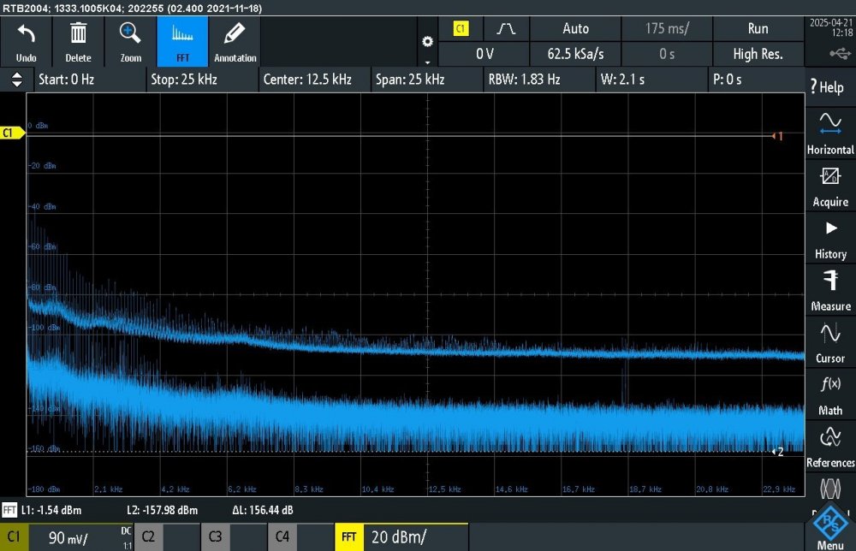
Task: Enable channel C3
Action: pyautogui.click(x=233, y=538)
